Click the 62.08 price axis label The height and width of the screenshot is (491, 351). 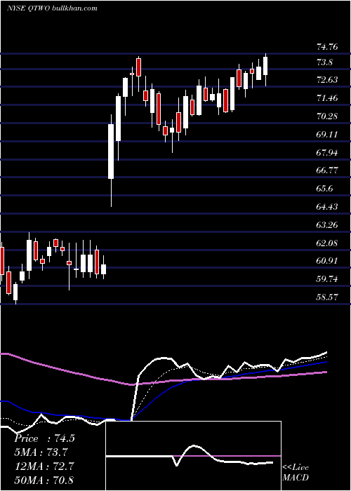point(328,243)
